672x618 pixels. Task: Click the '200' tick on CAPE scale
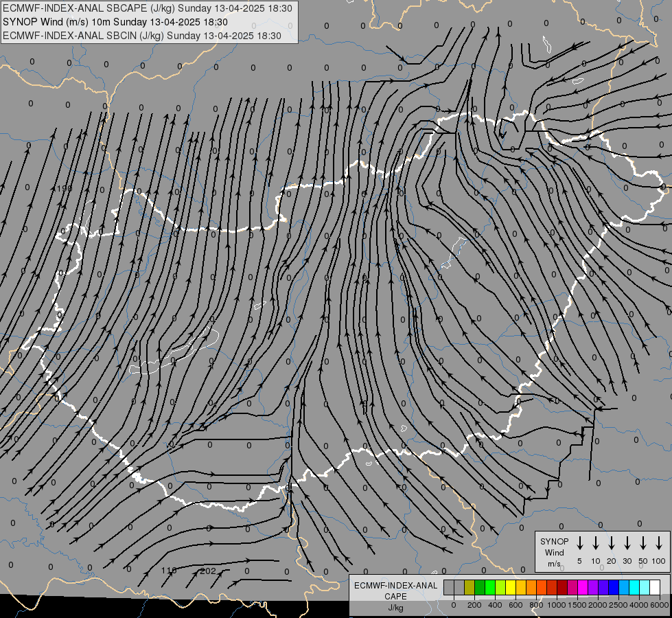click(474, 605)
